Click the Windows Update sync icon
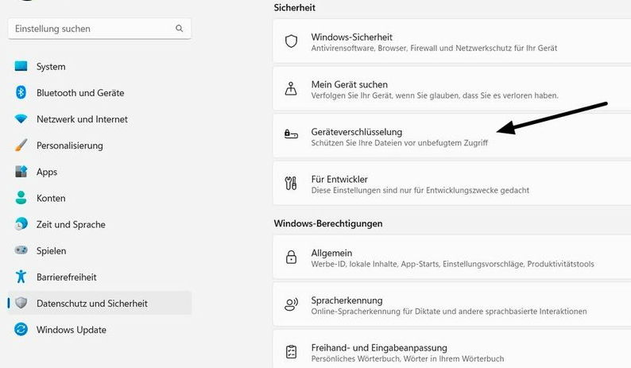This screenshot has height=368, width=631. (21, 330)
